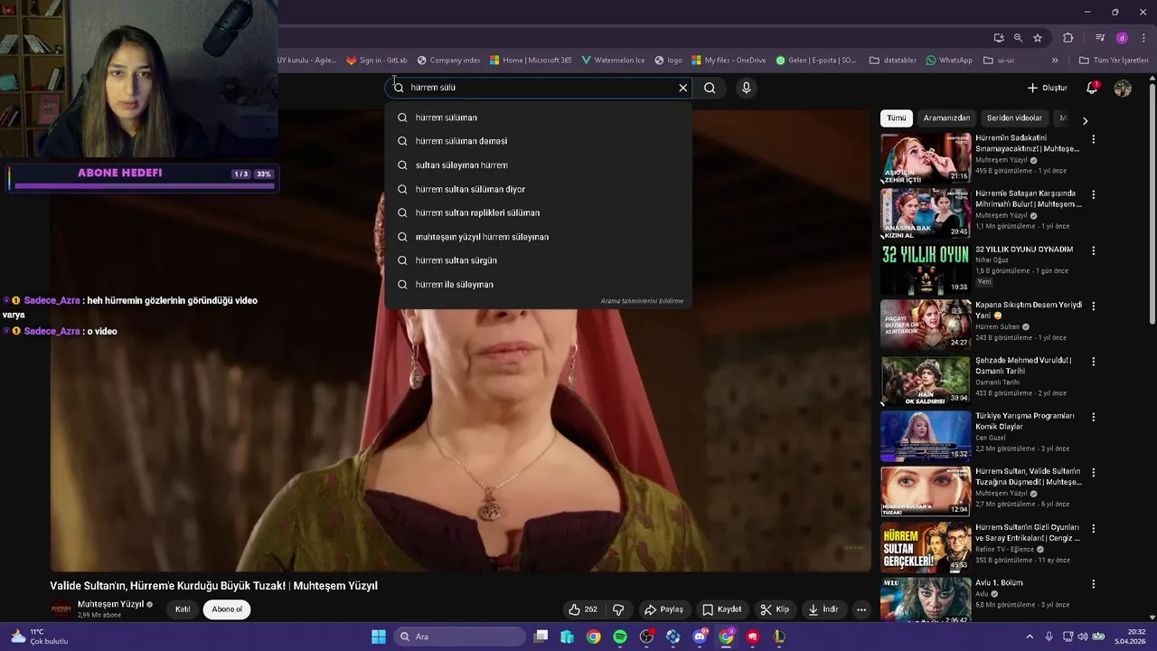Viewport: 1157px width, 651px height.
Task: Clear the YouTube search box text
Action: click(x=682, y=88)
